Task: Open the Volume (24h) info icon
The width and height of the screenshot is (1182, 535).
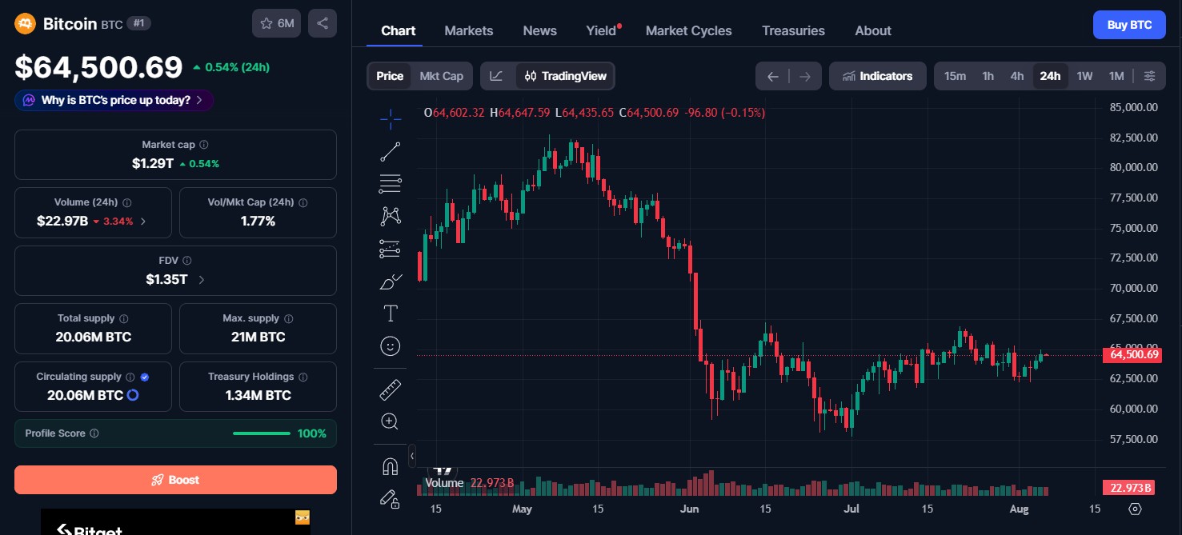Action: point(127,203)
